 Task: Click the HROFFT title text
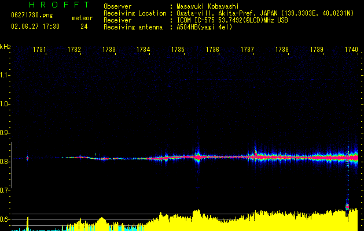(x=59, y=5)
